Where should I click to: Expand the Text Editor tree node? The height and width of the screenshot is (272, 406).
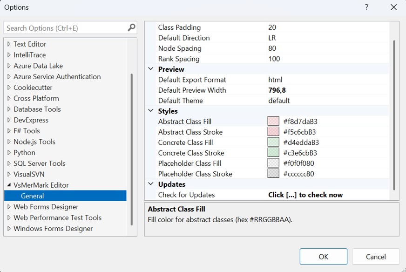[9, 44]
